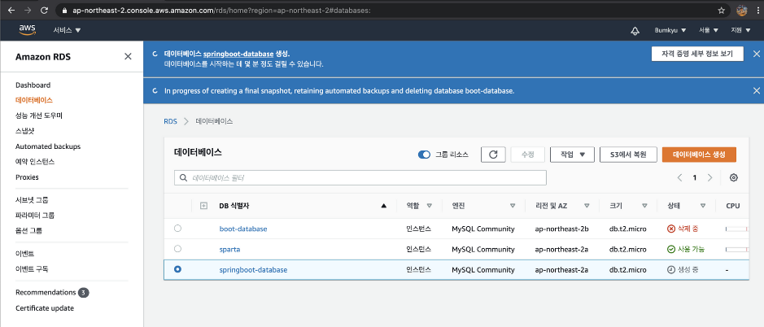This screenshot has width=764, height=327.
Task: Click the CPU bar for sparta
Action: point(736,249)
